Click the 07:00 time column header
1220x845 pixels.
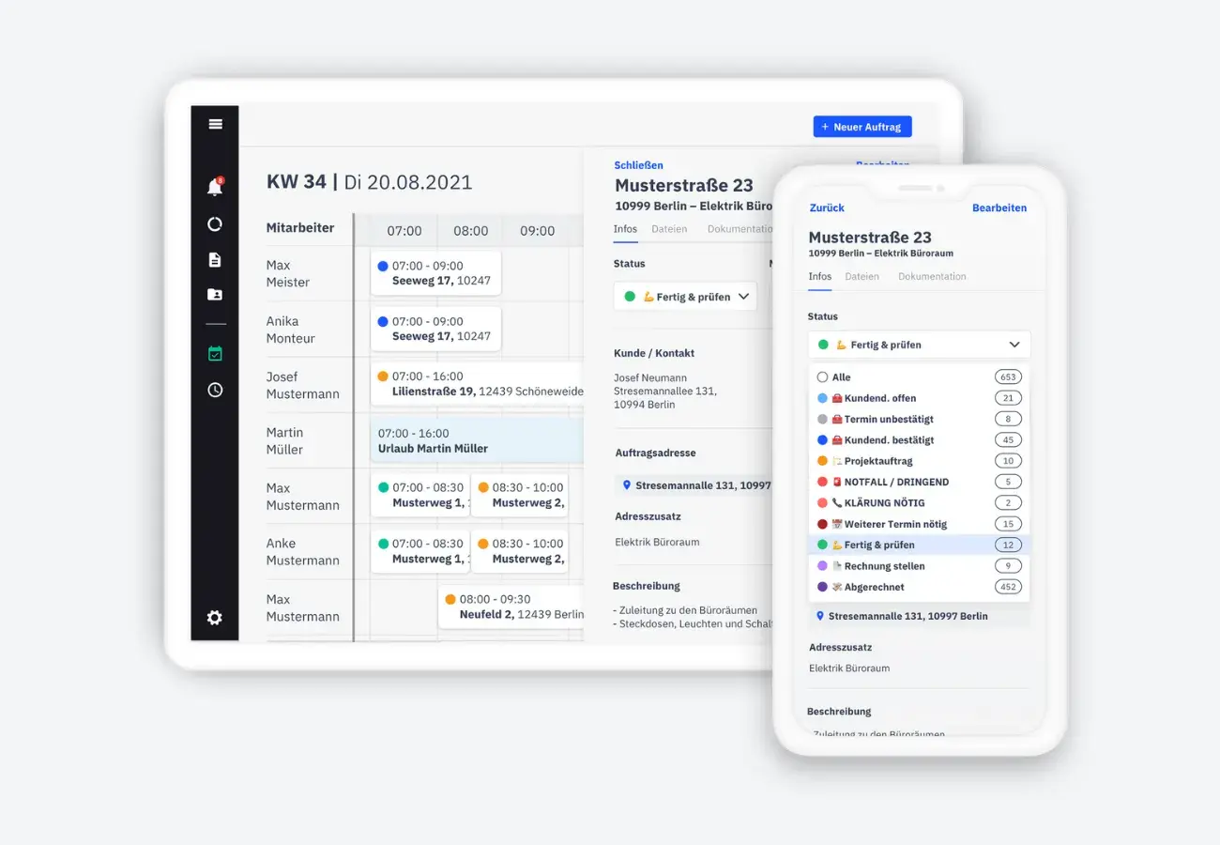tap(404, 231)
